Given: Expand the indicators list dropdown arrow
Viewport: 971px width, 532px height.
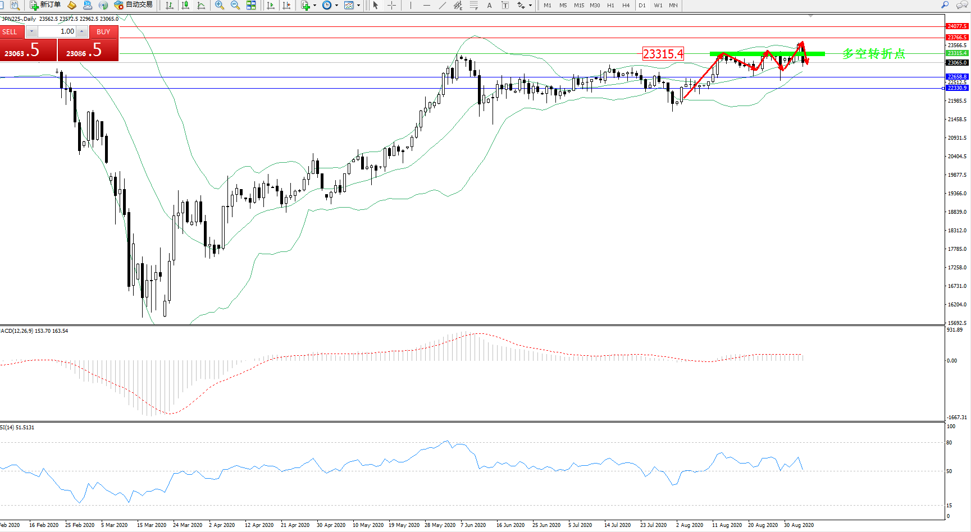Looking at the screenshot, I should [314, 5].
